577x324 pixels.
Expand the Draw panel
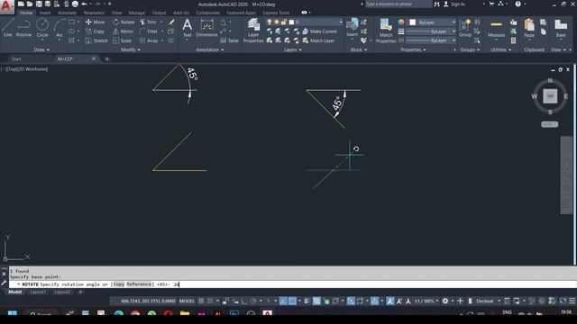[41, 49]
